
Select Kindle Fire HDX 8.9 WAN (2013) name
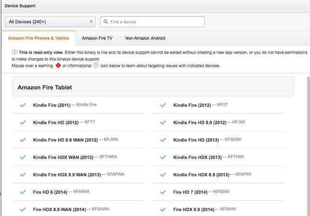pos(67,174)
